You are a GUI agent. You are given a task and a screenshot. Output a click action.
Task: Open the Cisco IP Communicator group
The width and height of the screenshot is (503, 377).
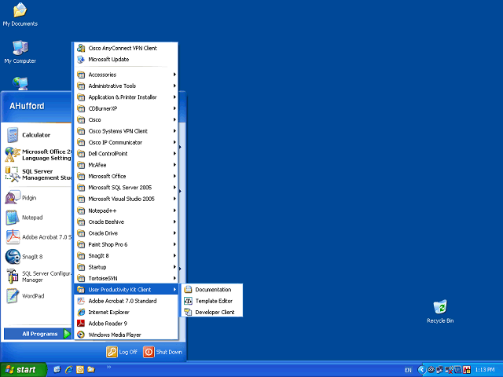[x=126, y=142]
